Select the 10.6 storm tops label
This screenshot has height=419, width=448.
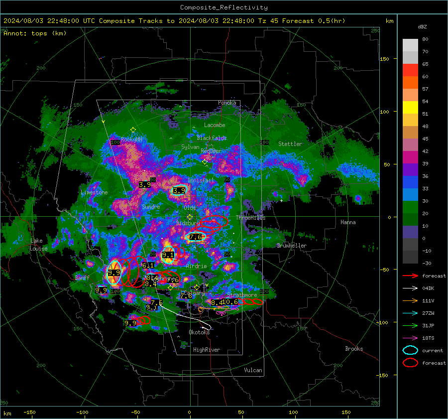pos(230,302)
